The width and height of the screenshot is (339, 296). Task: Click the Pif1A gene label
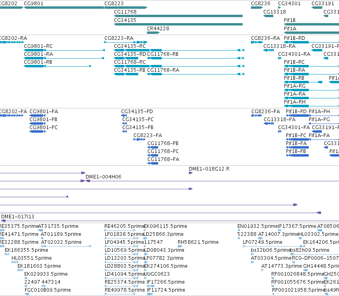290,29
